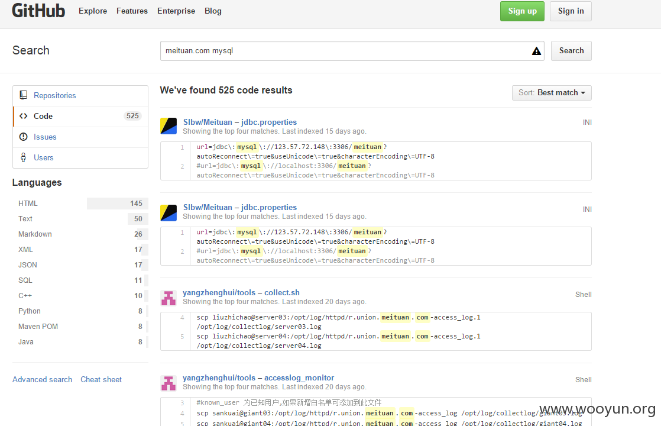Open the Blog link in header
This screenshot has width=661, height=426.
[213, 11]
